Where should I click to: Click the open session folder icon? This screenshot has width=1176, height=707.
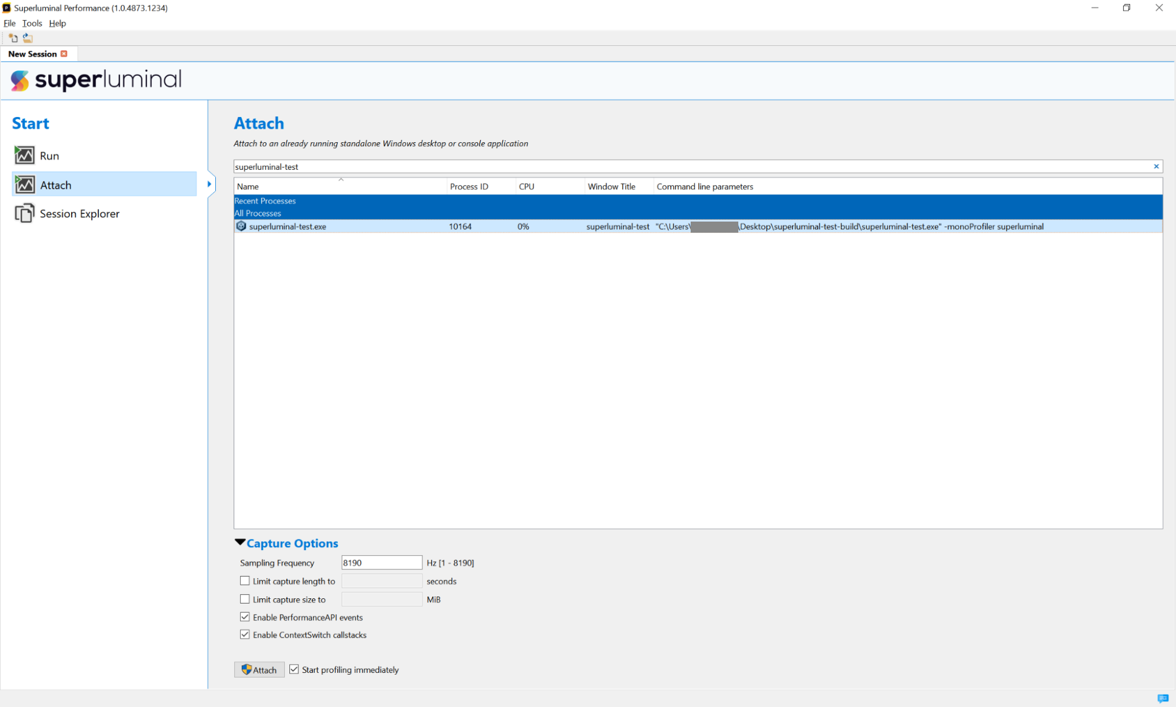coord(28,38)
